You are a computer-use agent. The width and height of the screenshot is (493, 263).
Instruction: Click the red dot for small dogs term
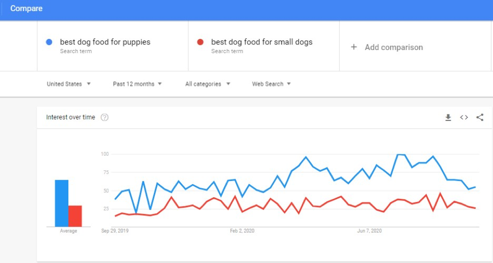200,42
